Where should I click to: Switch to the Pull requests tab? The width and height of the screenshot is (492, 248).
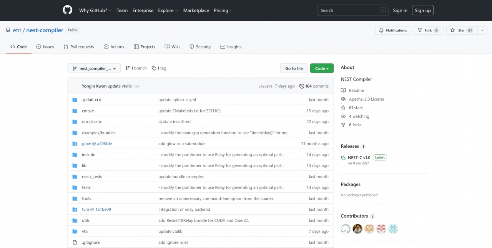[79, 47]
